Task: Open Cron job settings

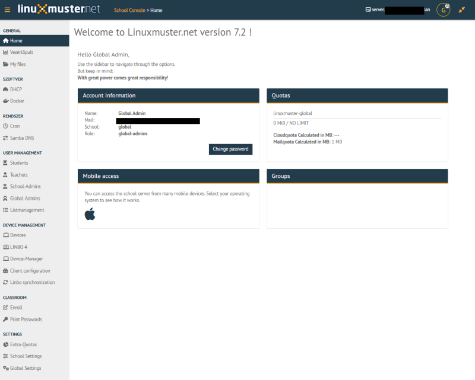Action: coord(34,126)
